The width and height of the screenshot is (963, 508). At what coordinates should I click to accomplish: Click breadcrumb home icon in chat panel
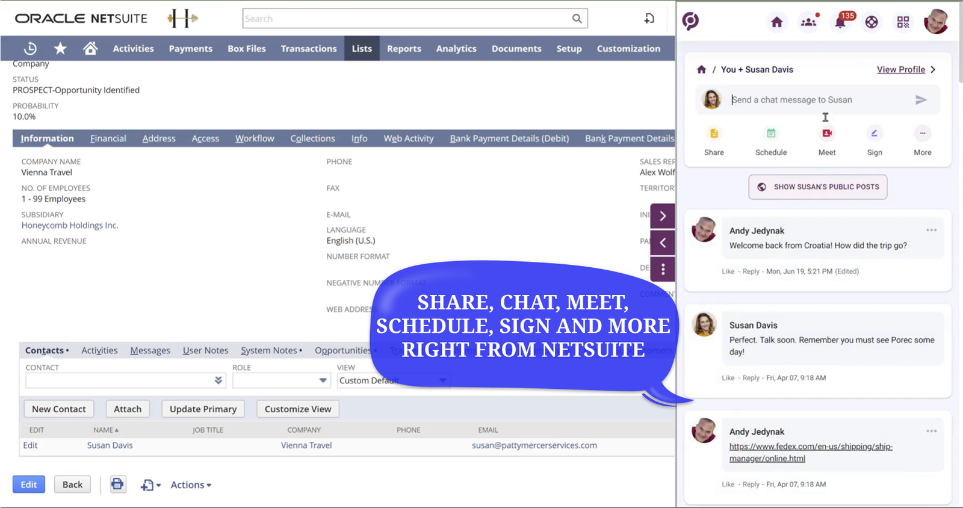(701, 69)
